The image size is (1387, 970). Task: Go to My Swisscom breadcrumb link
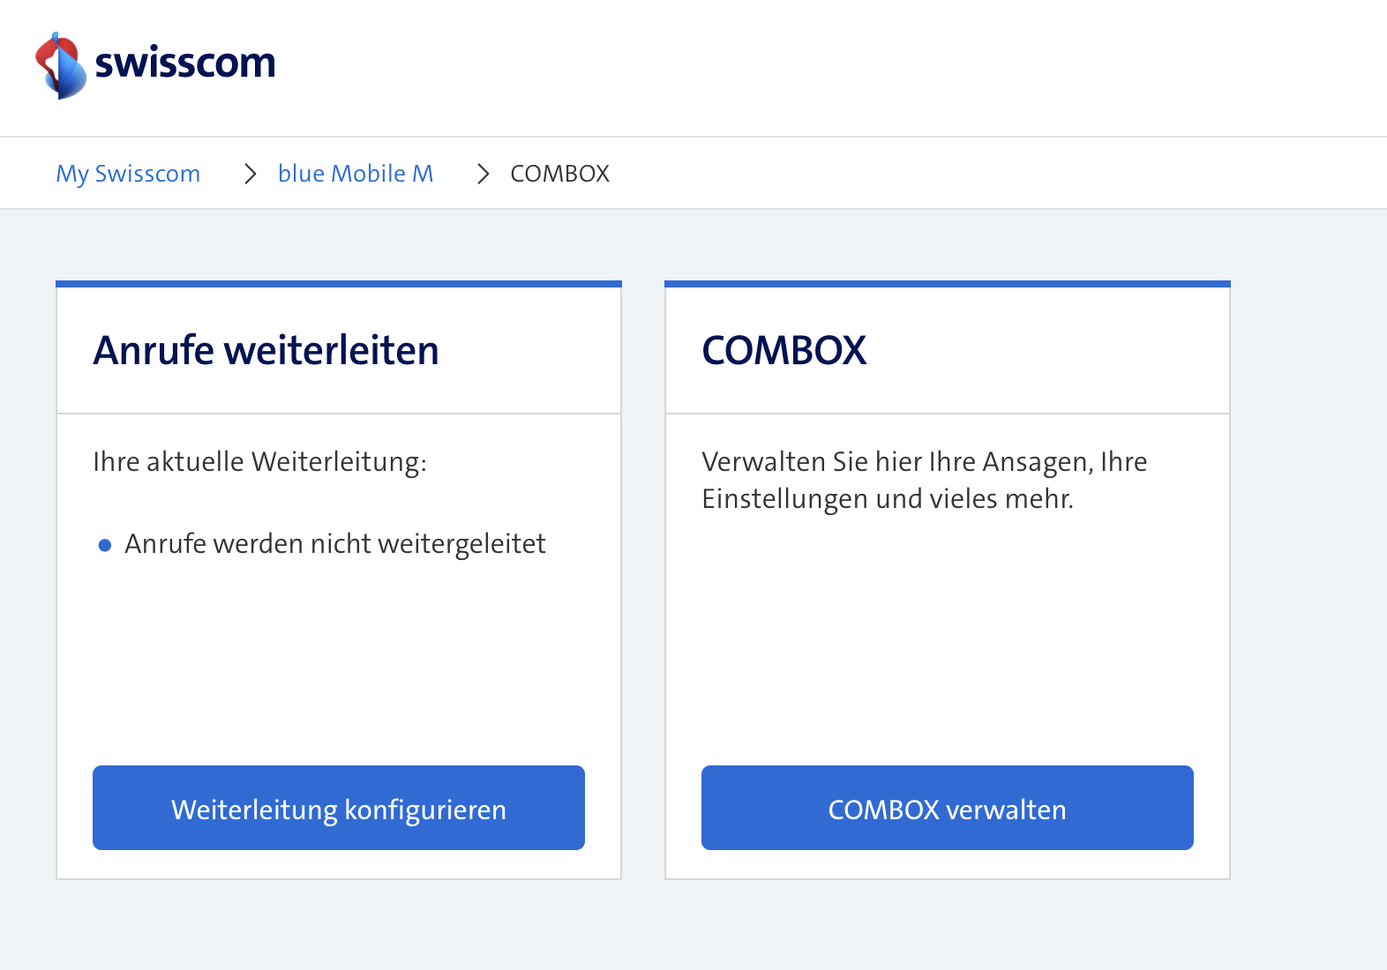tap(128, 174)
